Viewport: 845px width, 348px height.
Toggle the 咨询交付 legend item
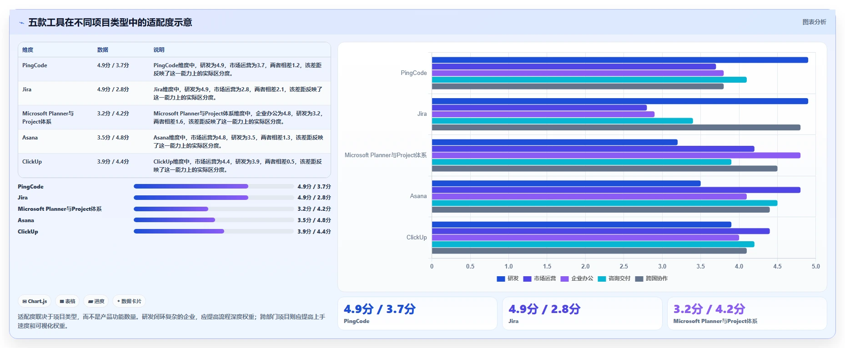click(x=614, y=278)
